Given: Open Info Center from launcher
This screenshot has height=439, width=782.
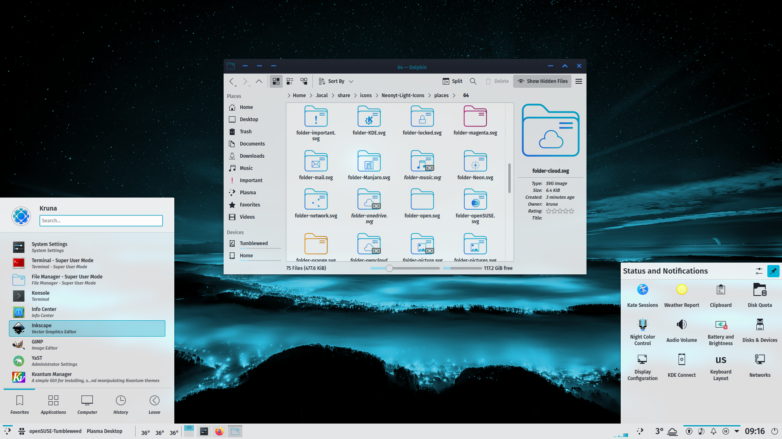Looking at the screenshot, I should point(87,312).
